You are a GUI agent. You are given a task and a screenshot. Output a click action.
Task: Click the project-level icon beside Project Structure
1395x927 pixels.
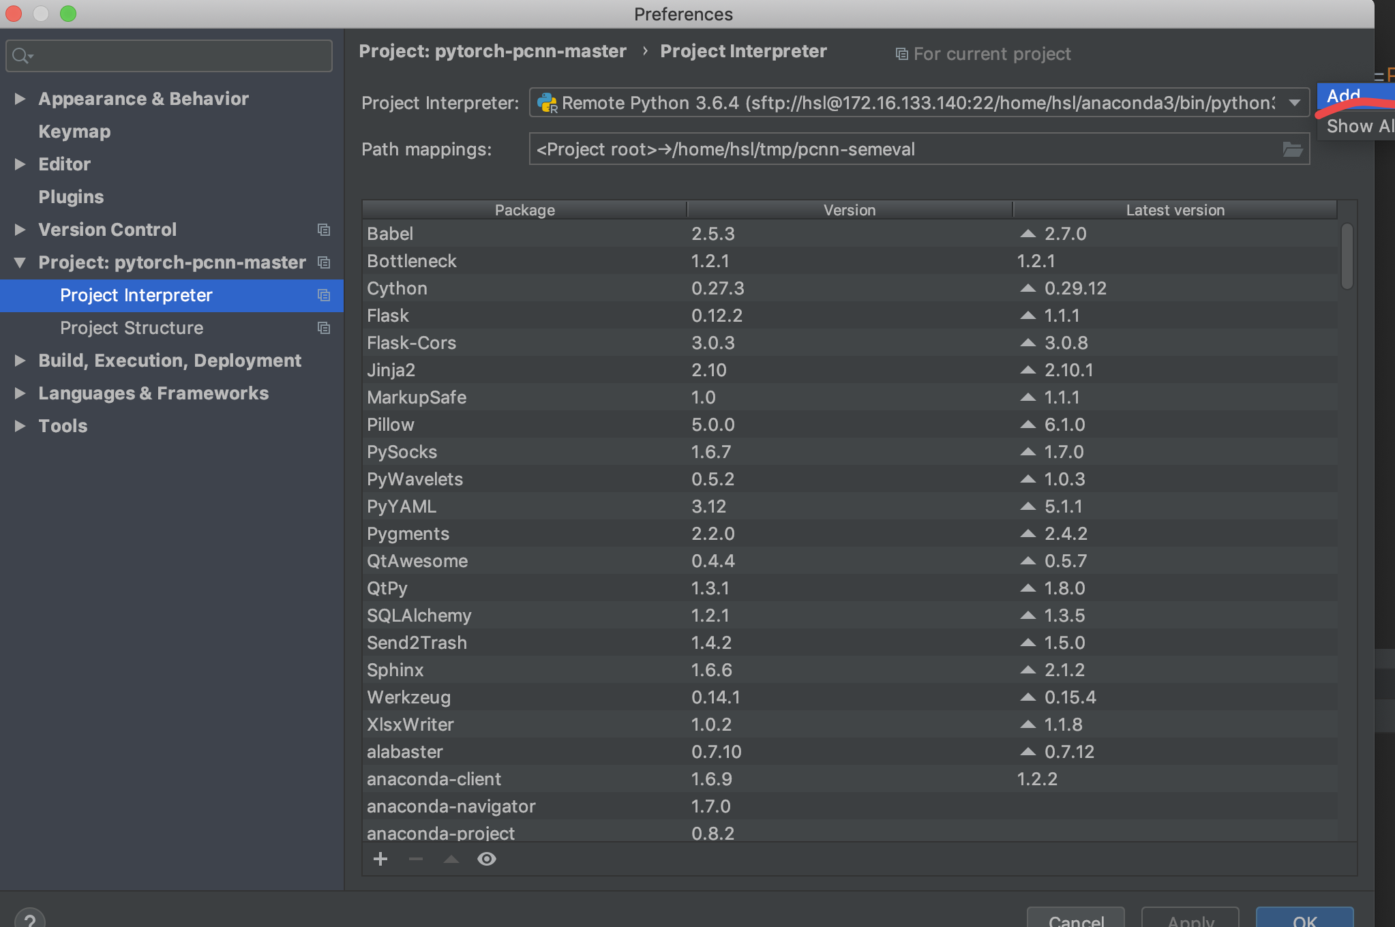324,328
